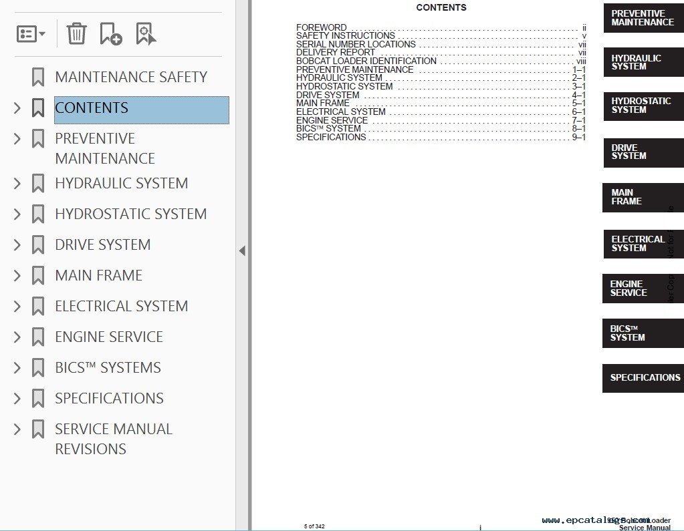Click the add new bookmark icon
684x531 pixels.
click(x=110, y=33)
